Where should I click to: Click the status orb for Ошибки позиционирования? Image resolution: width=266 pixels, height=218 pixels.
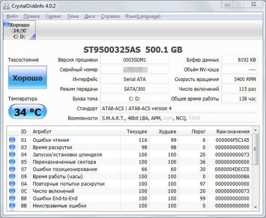point(12,169)
